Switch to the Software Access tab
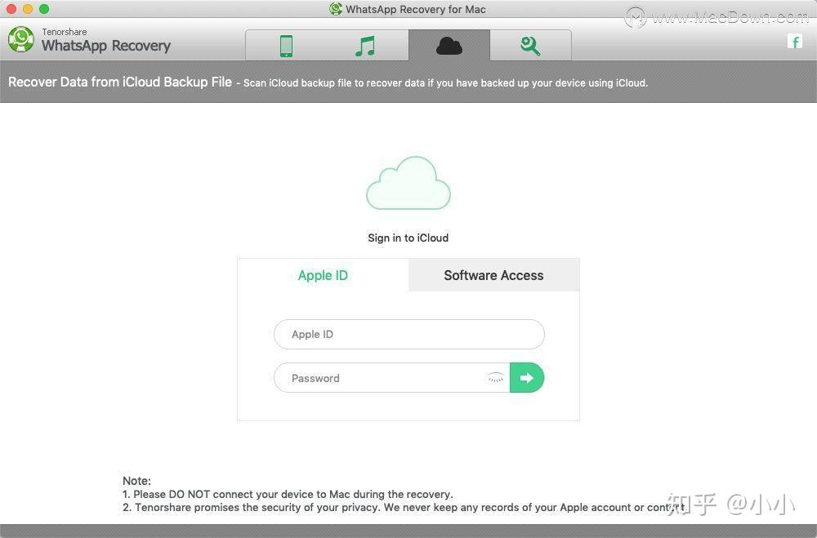This screenshot has height=538, width=817. tap(494, 275)
